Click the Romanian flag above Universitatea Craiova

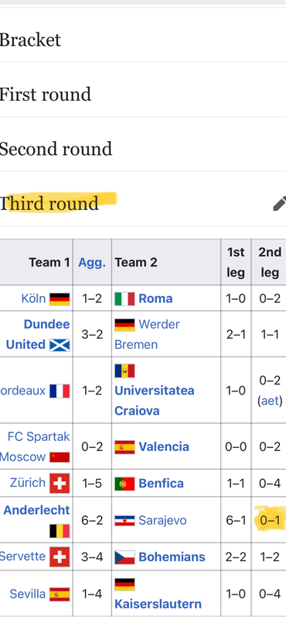pos(124,371)
